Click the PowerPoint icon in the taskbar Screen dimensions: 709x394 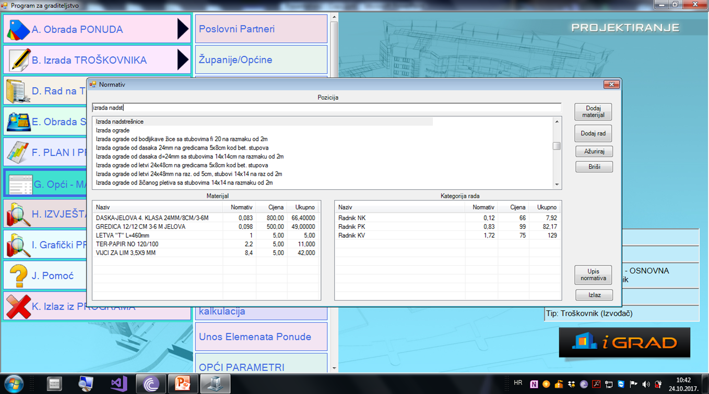coord(183,384)
